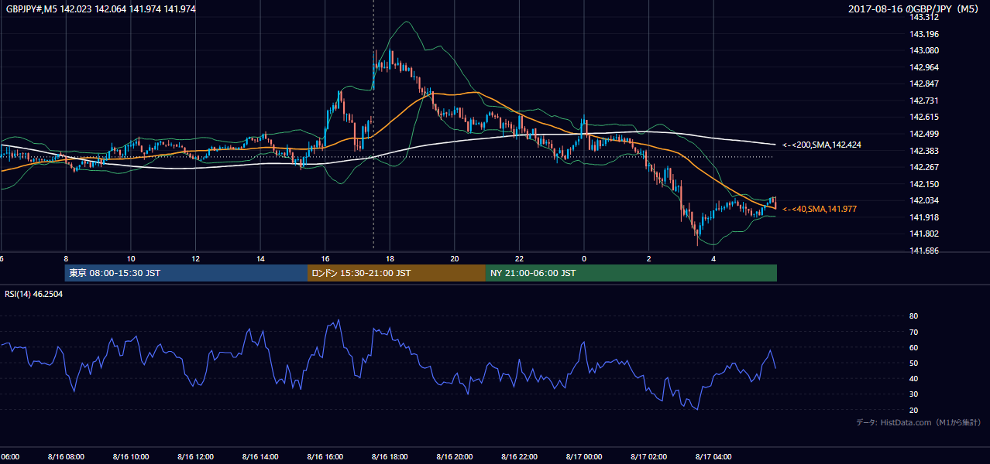Click hour label 0 under the price chart
Image resolution: width=990 pixels, height=464 pixels.
click(584, 258)
